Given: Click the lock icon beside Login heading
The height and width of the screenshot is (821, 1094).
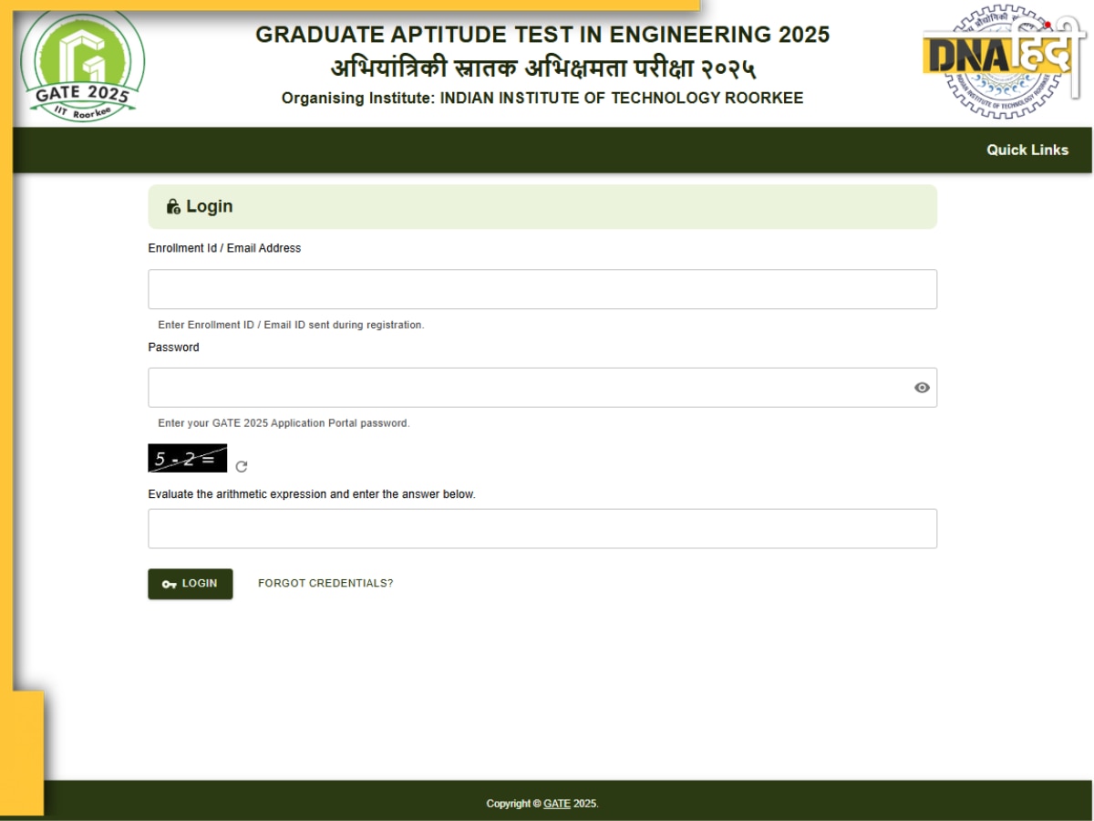Looking at the screenshot, I should [173, 207].
